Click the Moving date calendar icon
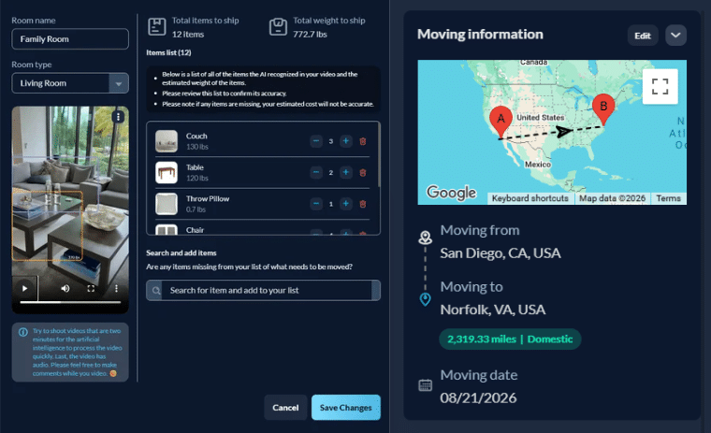The height and width of the screenshot is (433, 711). tap(425, 385)
